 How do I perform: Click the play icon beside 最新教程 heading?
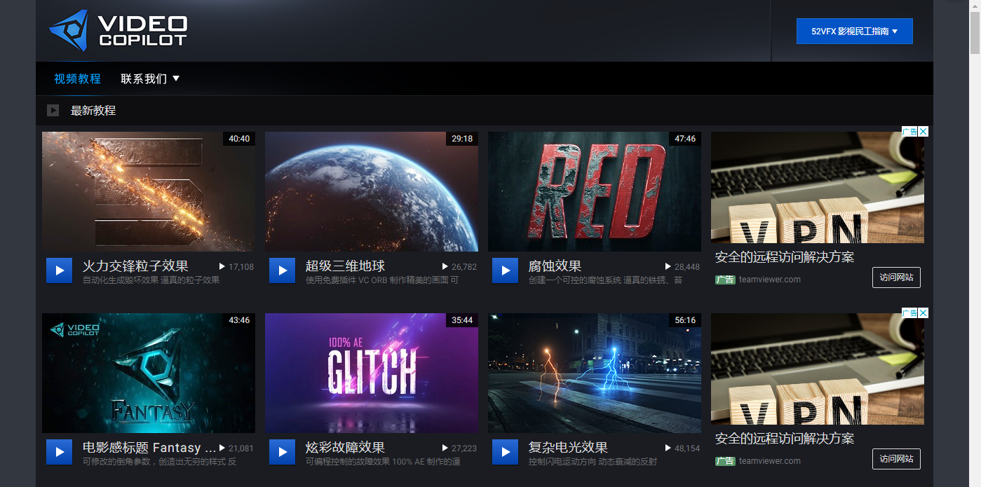pos(53,110)
